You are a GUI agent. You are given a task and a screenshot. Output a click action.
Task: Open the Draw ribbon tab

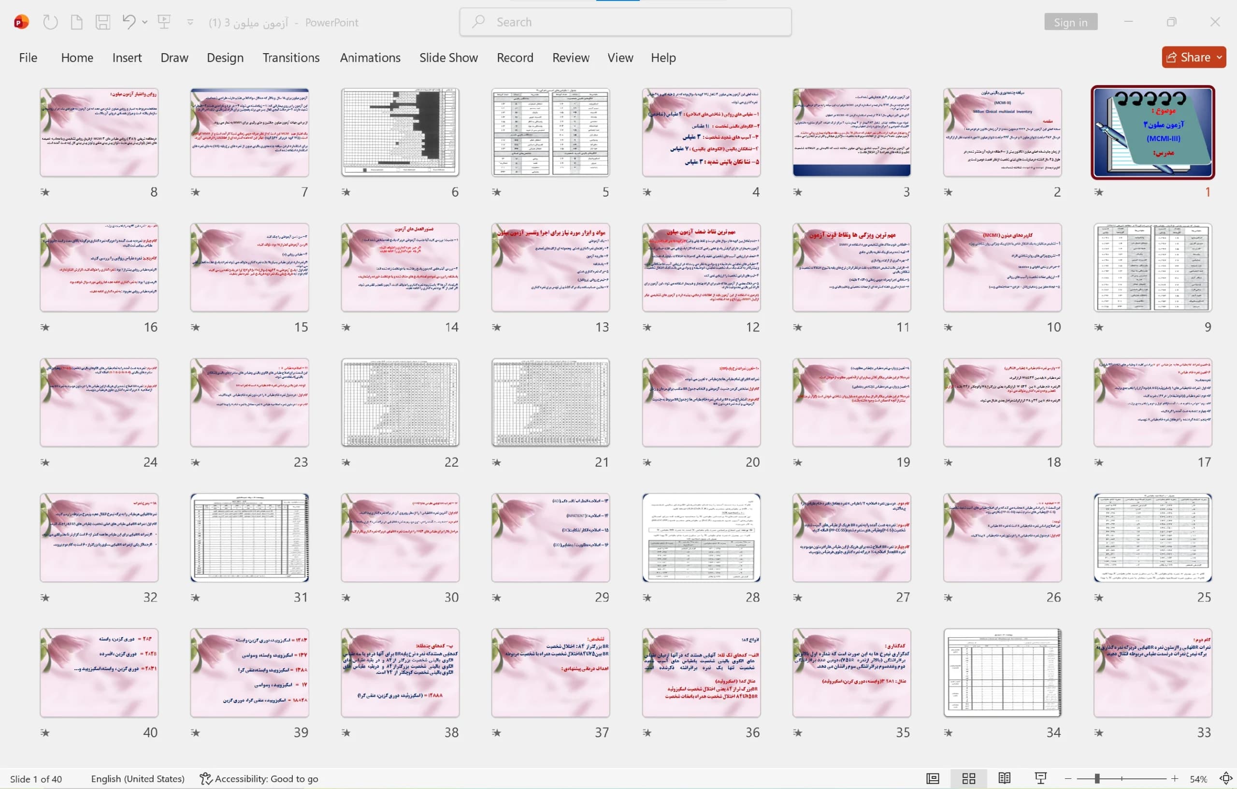pyautogui.click(x=174, y=57)
